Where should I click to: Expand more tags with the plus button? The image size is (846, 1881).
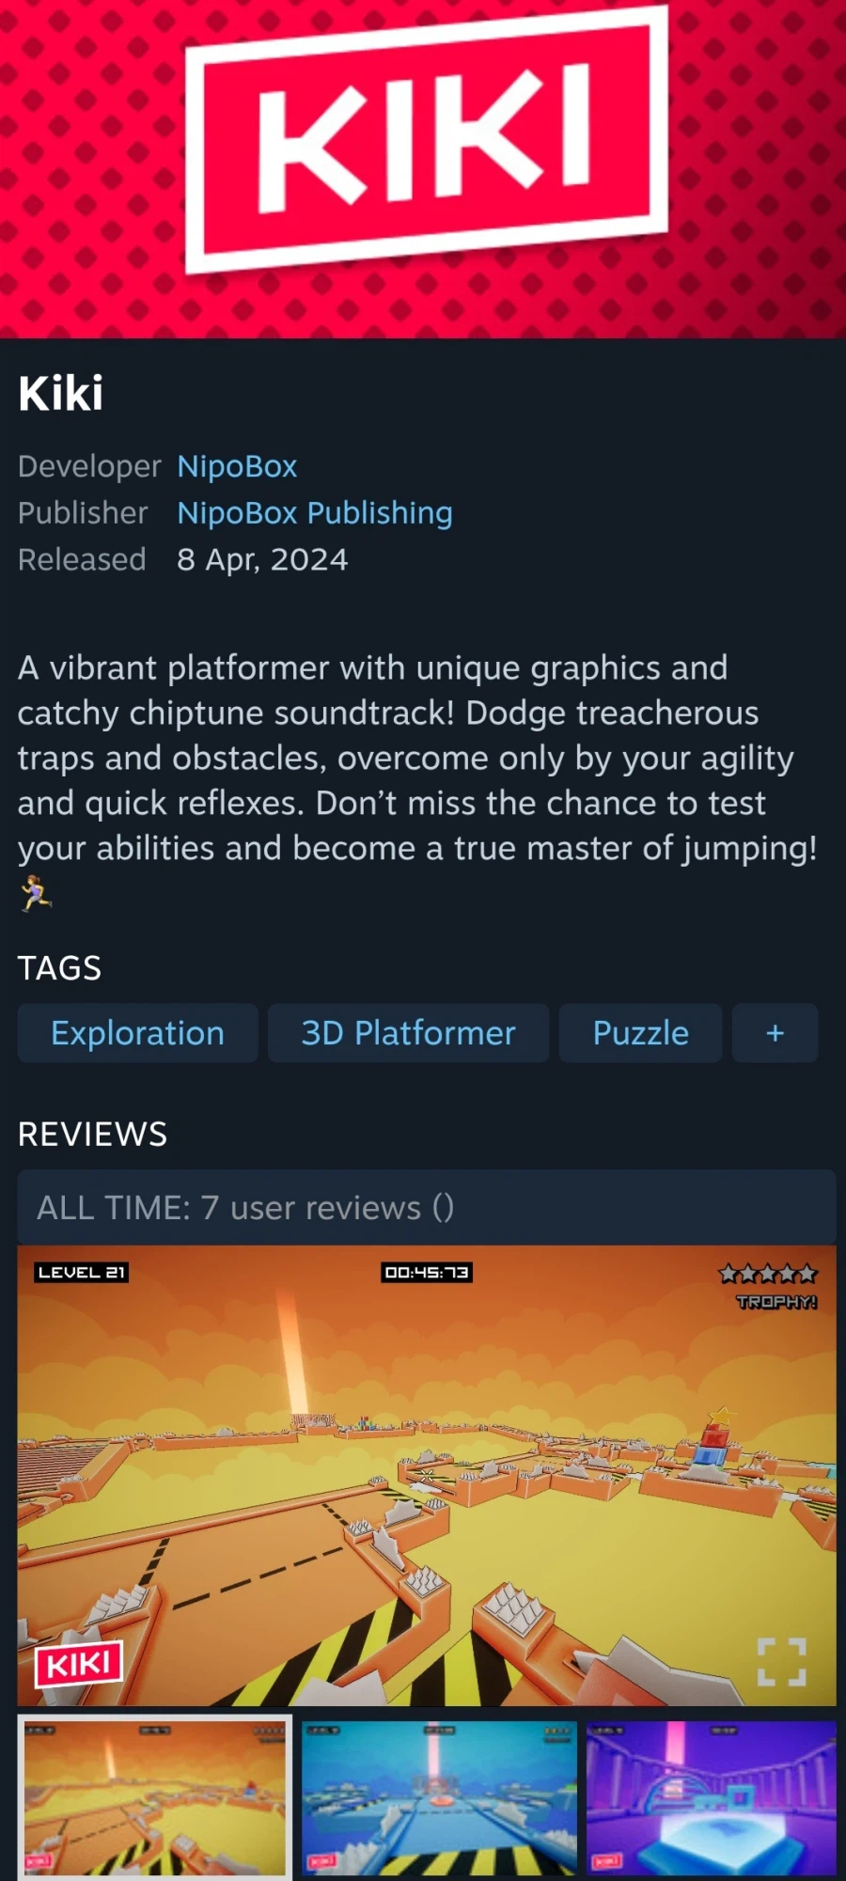coord(775,1033)
